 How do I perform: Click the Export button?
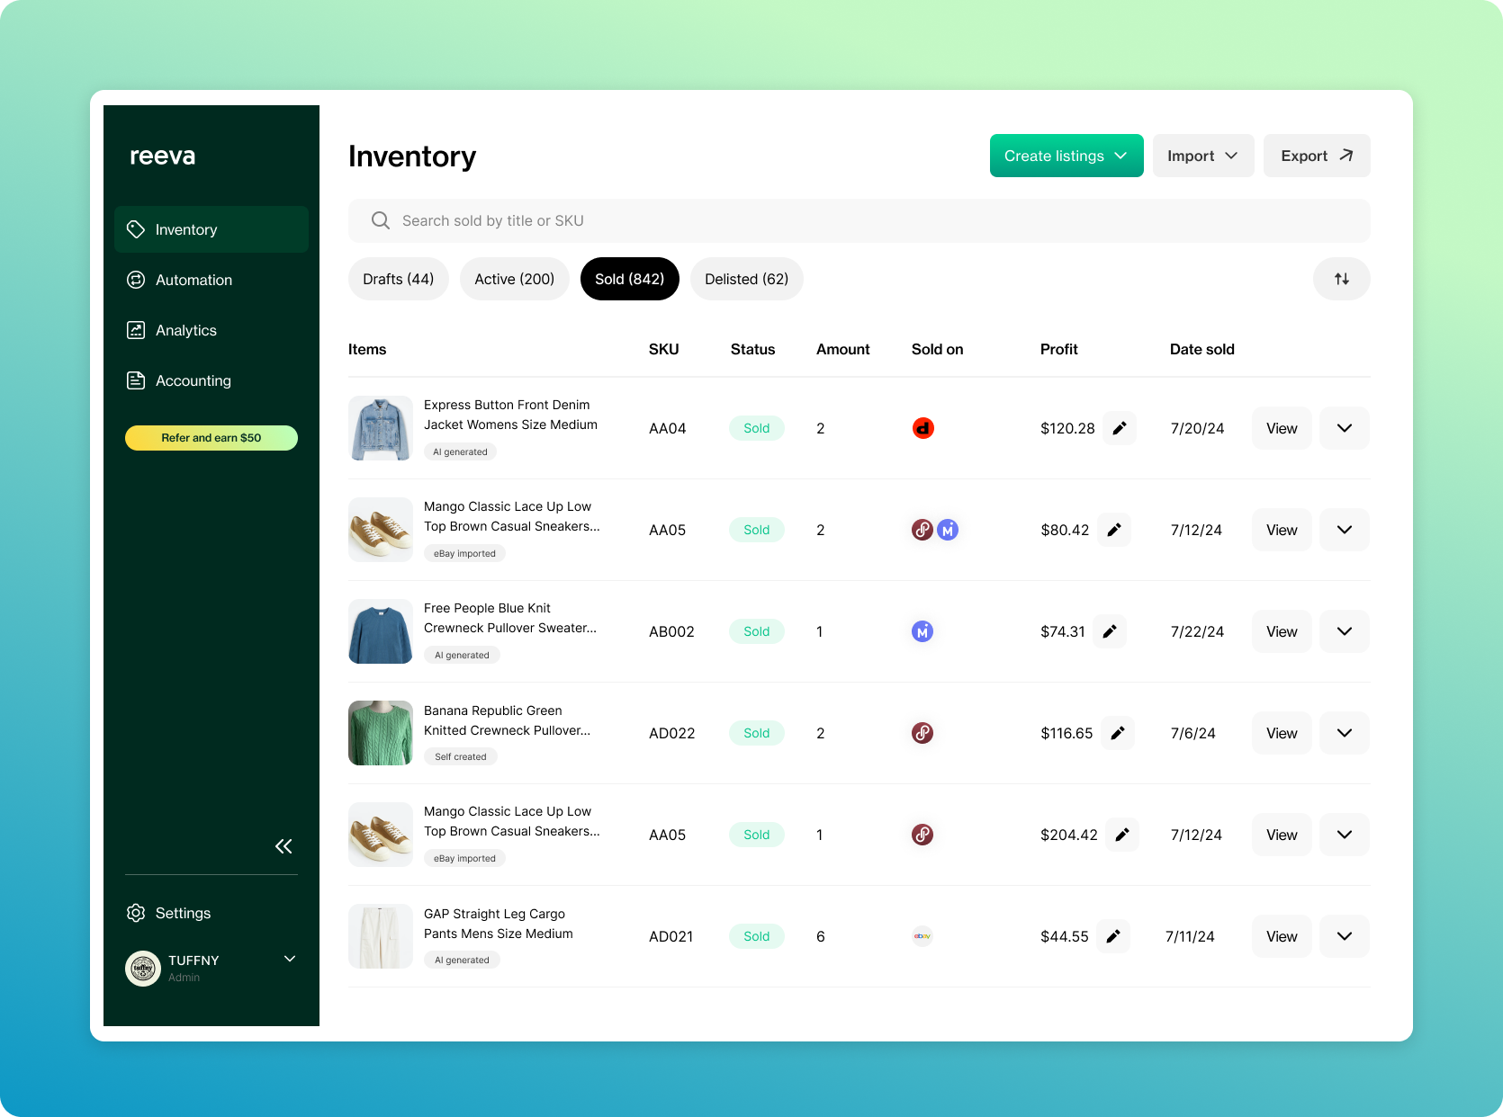pyautogui.click(x=1316, y=156)
